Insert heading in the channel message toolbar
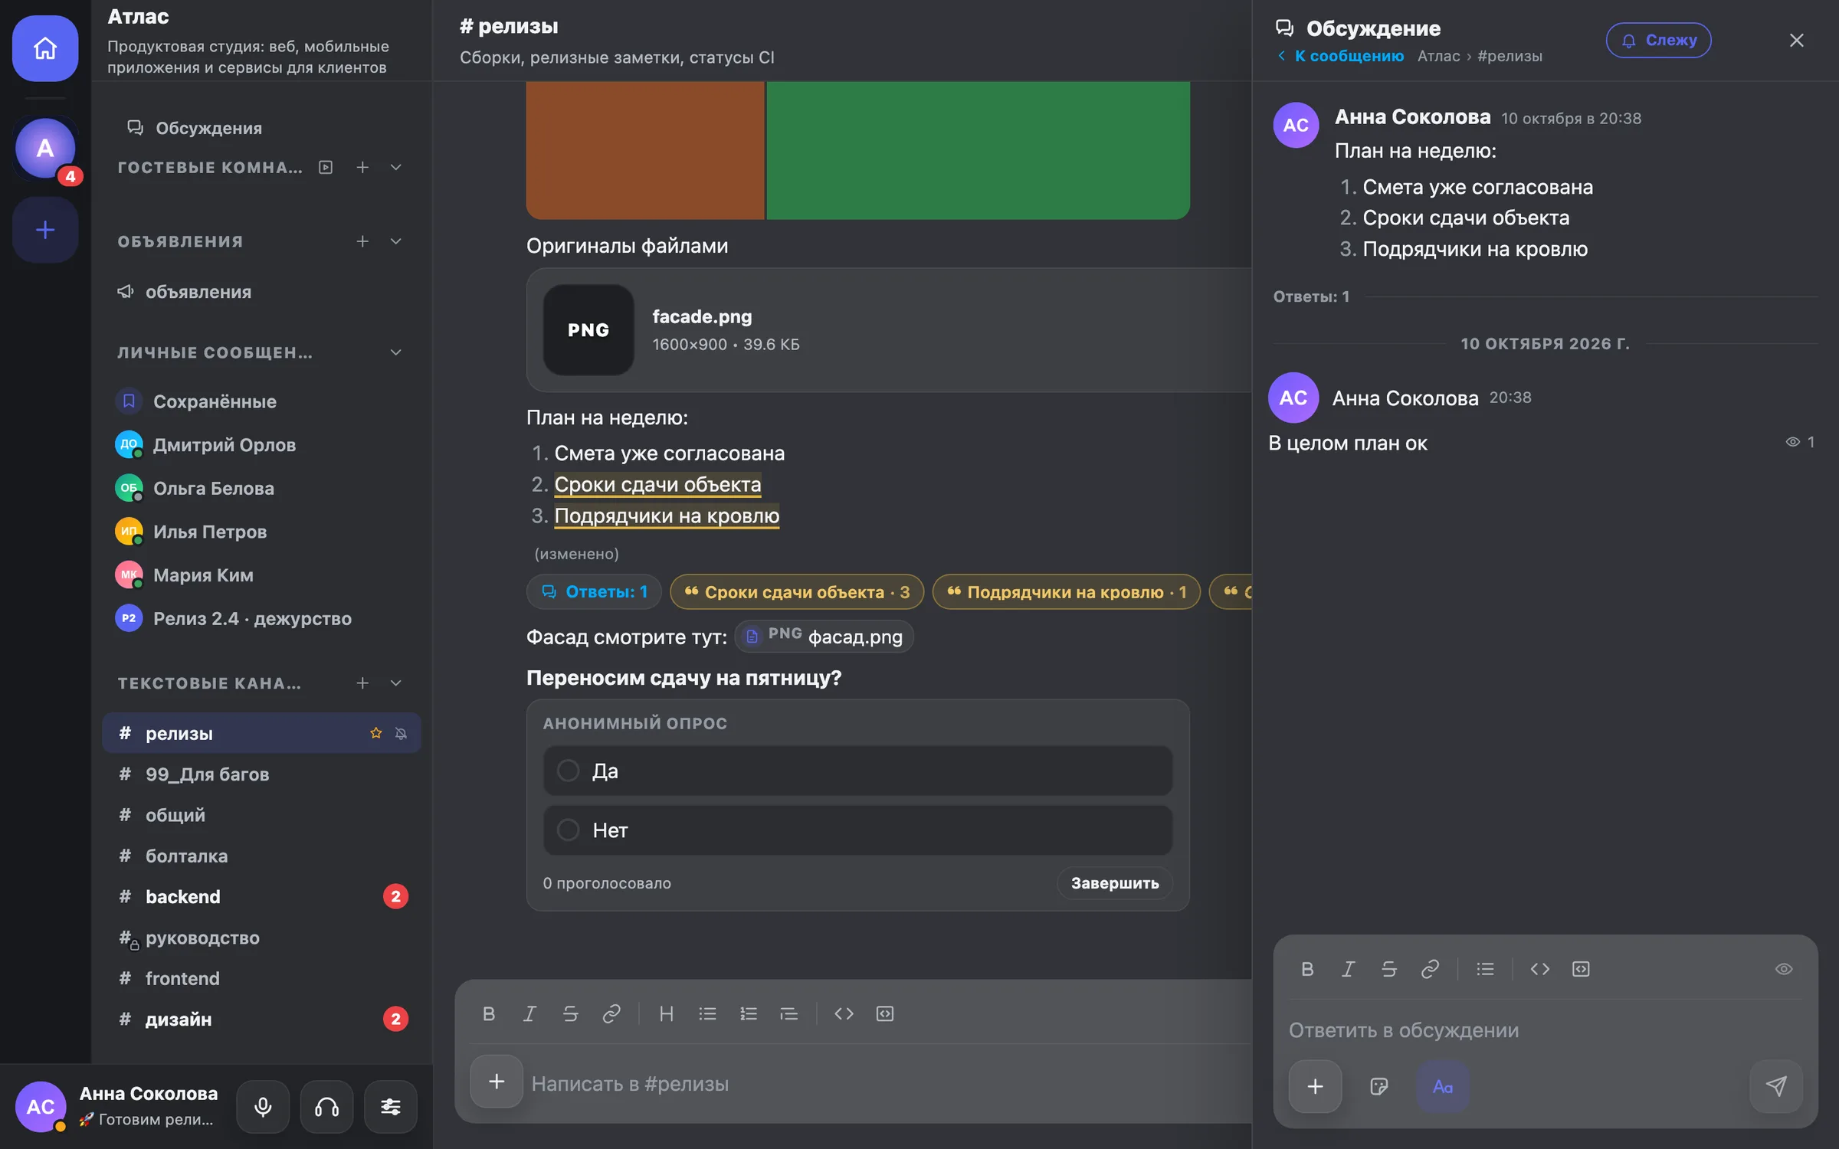Screen dimensions: 1839x1149 click(667, 1013)
